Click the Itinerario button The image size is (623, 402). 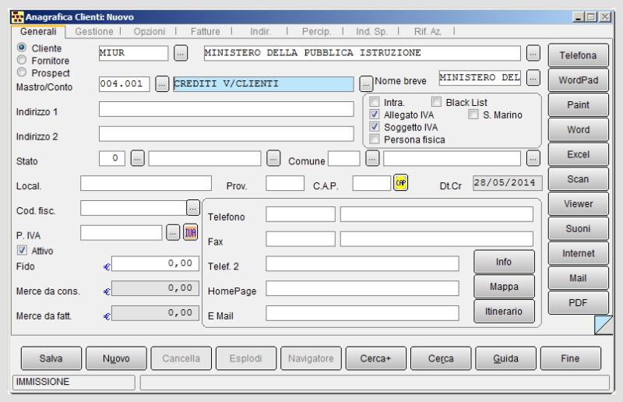(x=504, y=311)
